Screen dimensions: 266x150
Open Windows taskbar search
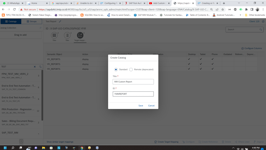tap(13, 148)
